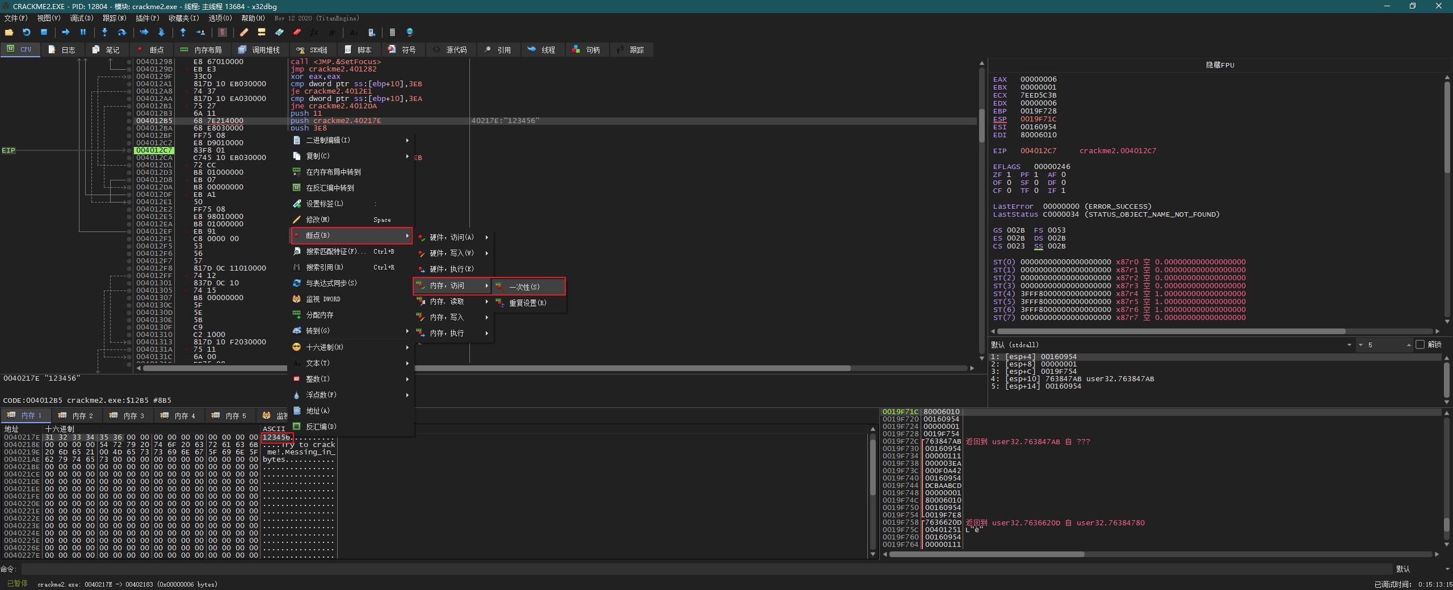Click the 隐藏FPU button above the registers

coord(1219,65)
